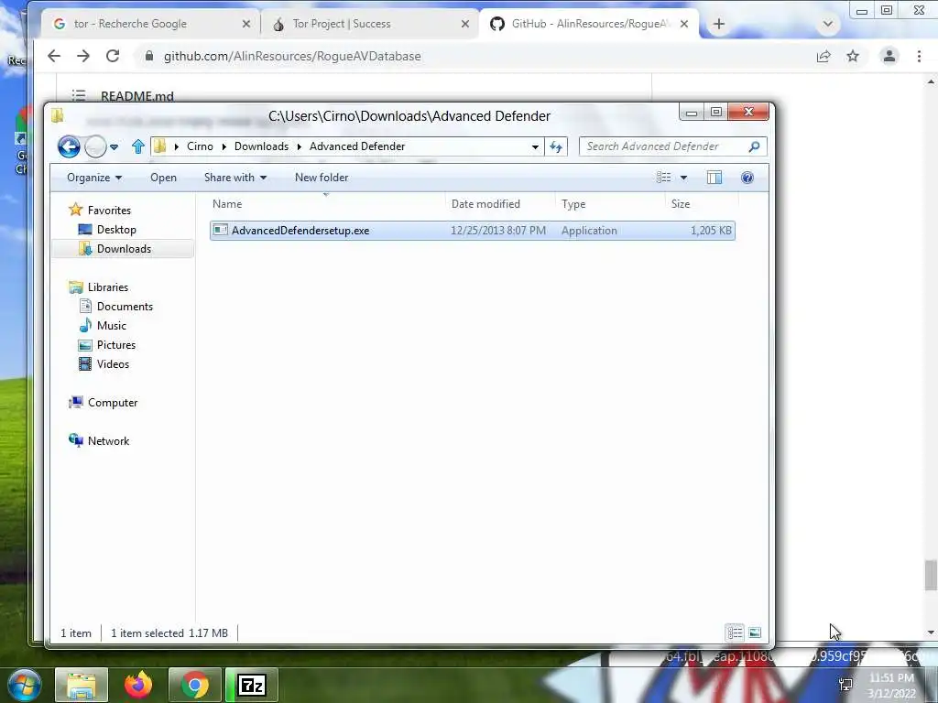This screenshot has height=703, width=938.
Task: Toggle the preview pane
Action: (x=714, y=178)
